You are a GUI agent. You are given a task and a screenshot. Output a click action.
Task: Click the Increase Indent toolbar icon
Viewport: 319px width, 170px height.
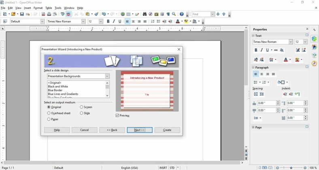click(170, 21)
